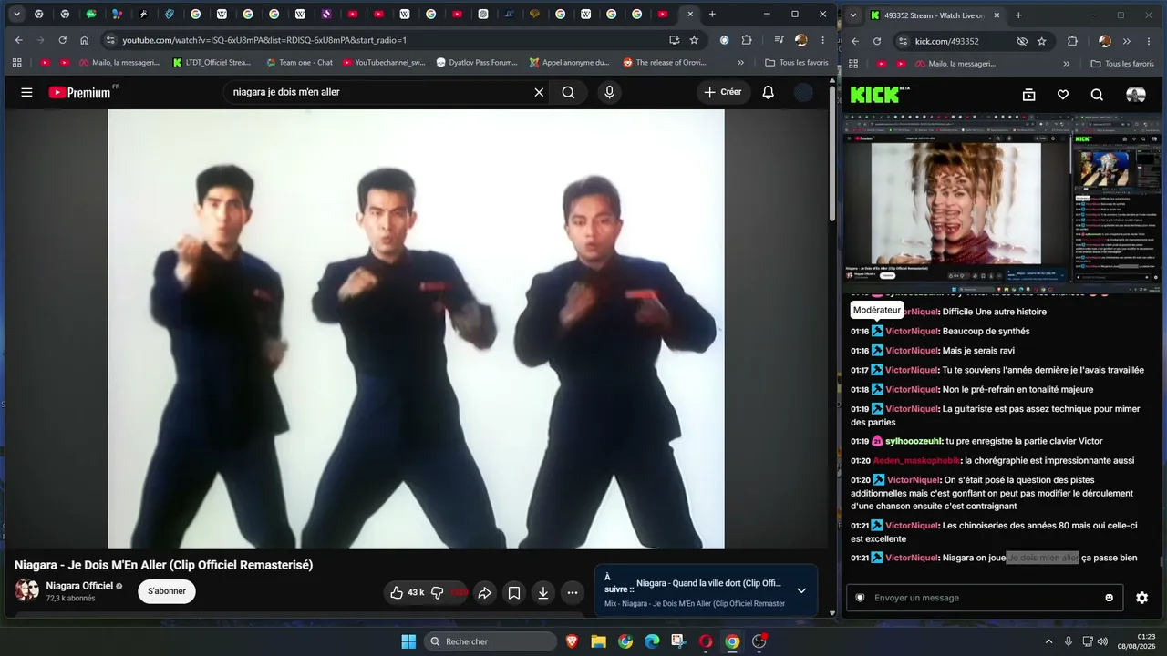Start voice search with the microphone icon
Screen dimensions: 1167x656
pos(609,92)
